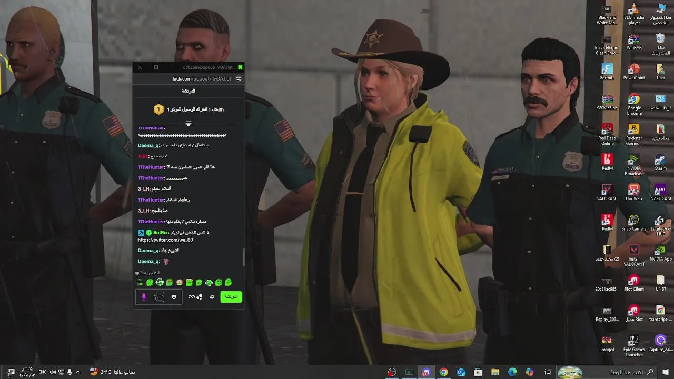674x379 pixels.
Task: Click the green الدردشة send button
Action: pos(231,297)
